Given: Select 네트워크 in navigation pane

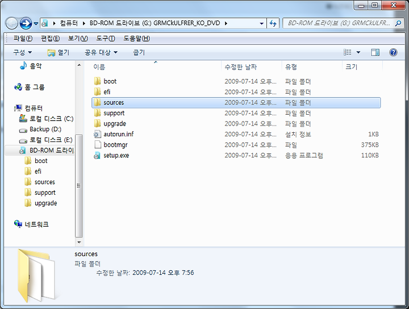Looking at the screenshot, I should pos(31,224).
